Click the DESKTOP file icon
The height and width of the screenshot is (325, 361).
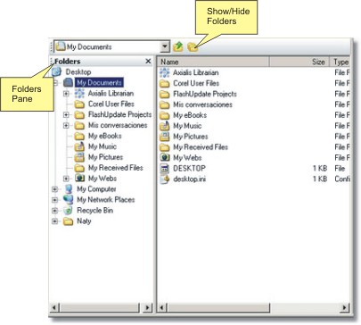(164, 169)
